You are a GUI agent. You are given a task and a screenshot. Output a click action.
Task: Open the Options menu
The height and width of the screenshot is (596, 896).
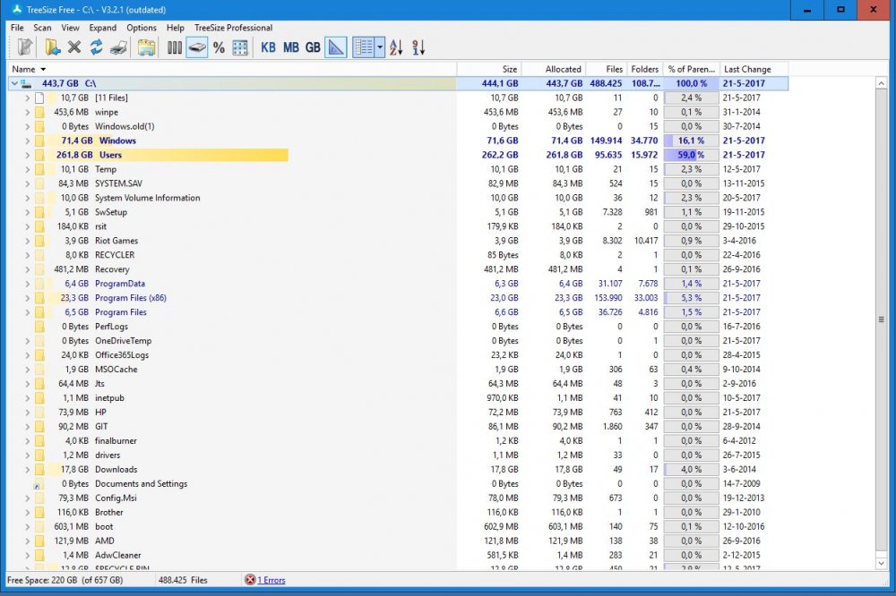pos(141,28)
